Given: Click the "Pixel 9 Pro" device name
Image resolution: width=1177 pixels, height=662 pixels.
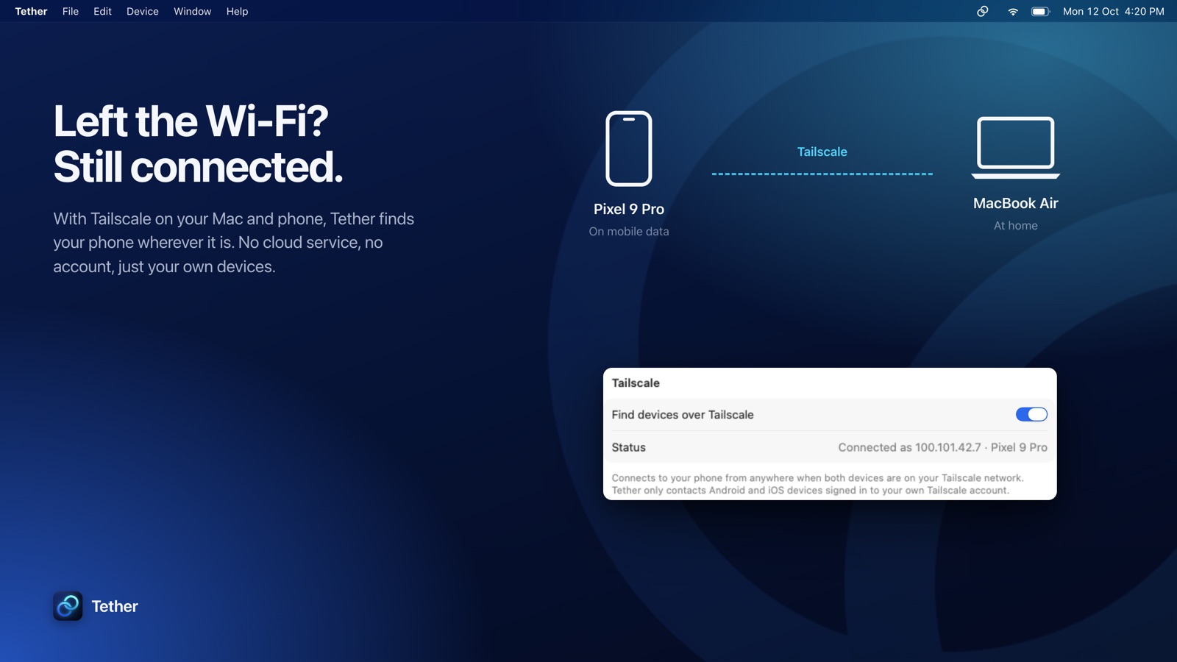Looking at the screenshot, I should (x=629, y=209).
